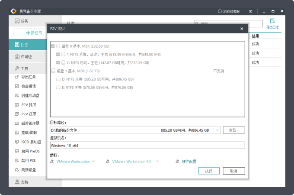294x195 pixels.
Task: Uncheck the NTFS 系统 partition checkbox
Action: pos(58,55)
